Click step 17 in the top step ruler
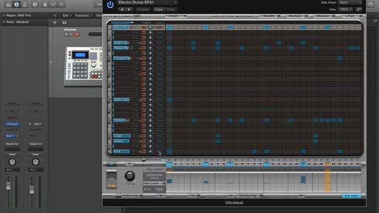379x213 pixels. [x=266, y=27]
